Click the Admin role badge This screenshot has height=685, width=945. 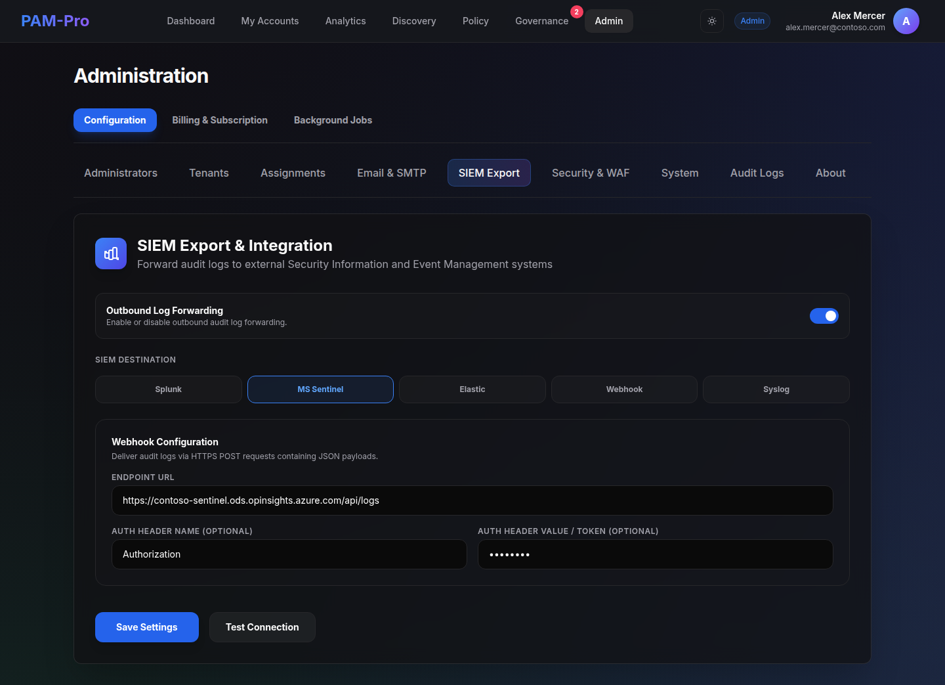pyautogui.click(x=752, y=21)
